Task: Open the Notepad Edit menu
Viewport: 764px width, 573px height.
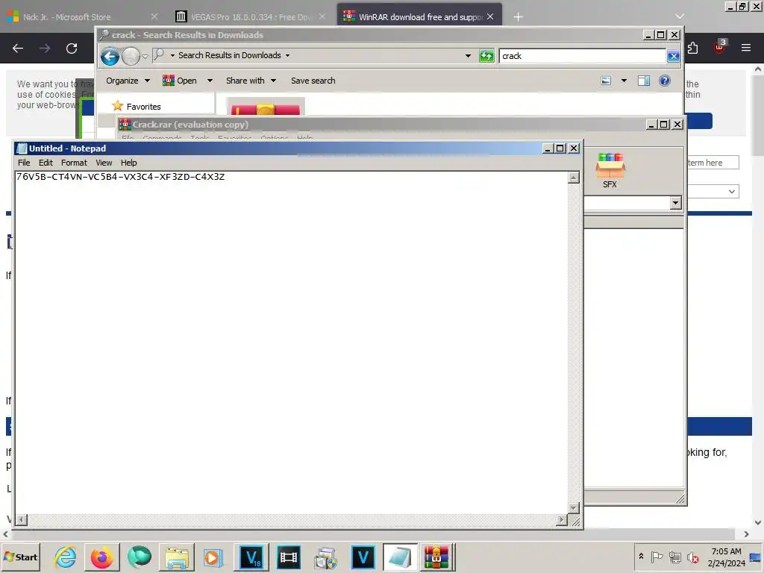Action: click(46, 163)
